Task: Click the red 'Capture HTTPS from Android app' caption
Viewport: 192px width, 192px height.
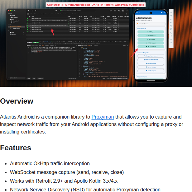Action: click(96, 5)
